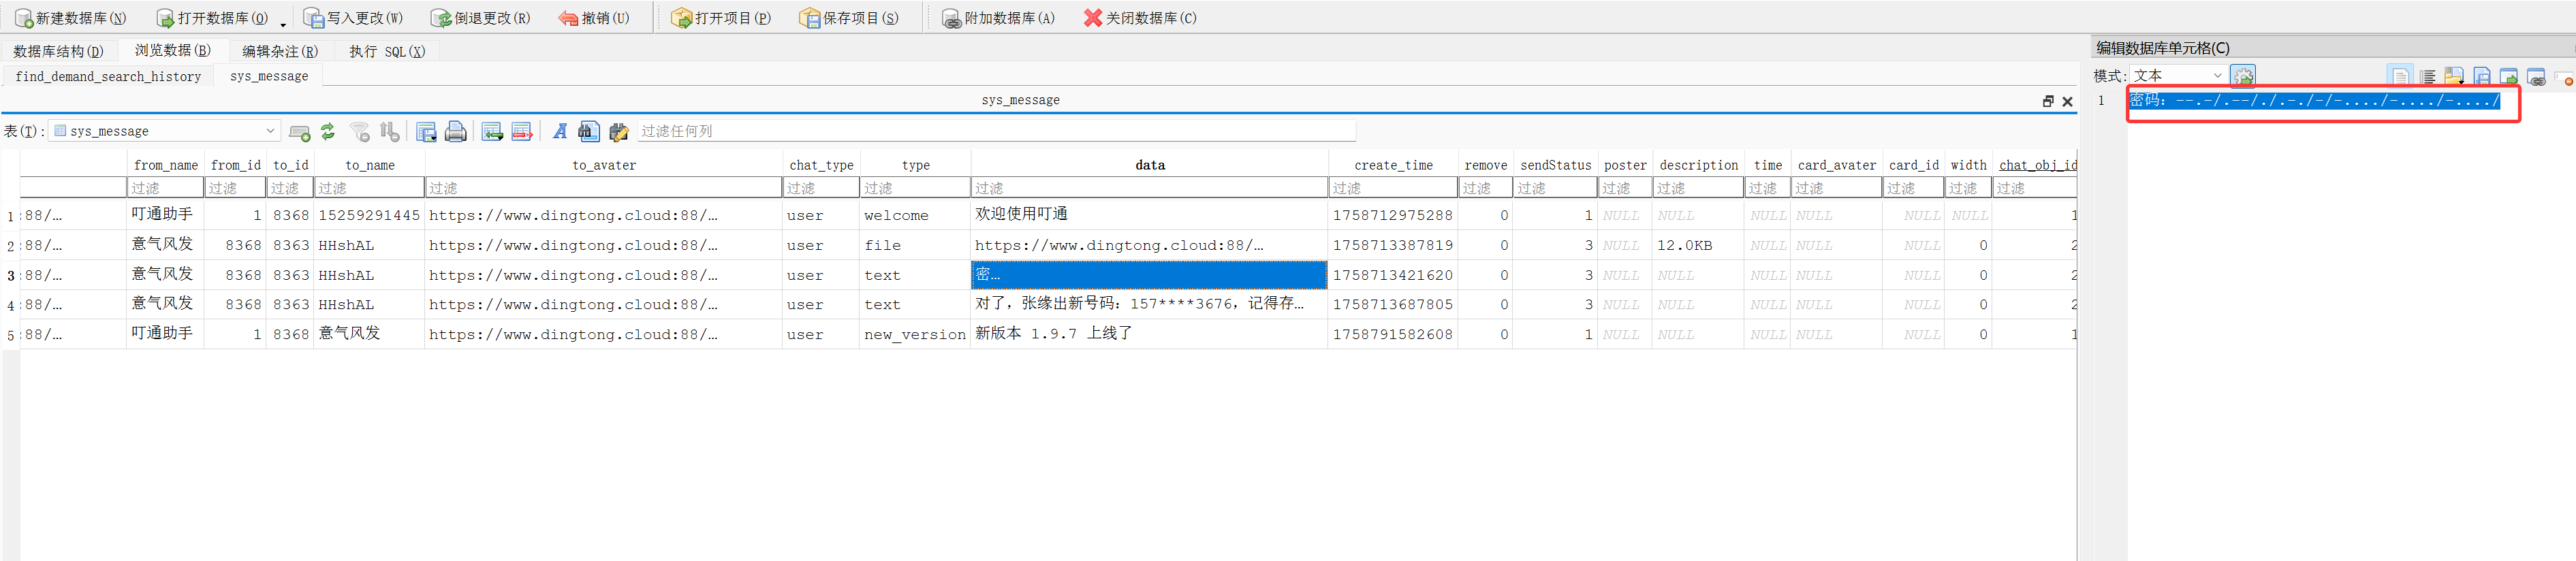This screenshot has height=561, width=2576.
Task: Click the export to file save icon
Action: [x=2482, y=76]
